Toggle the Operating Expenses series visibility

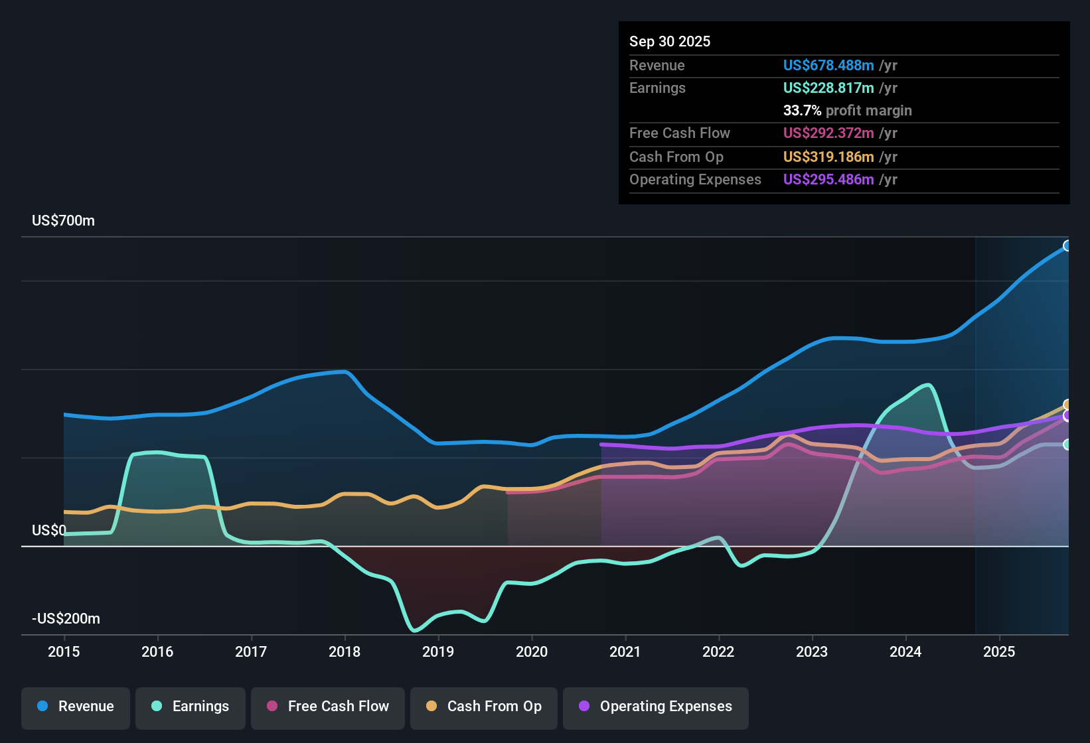(656, 707)
